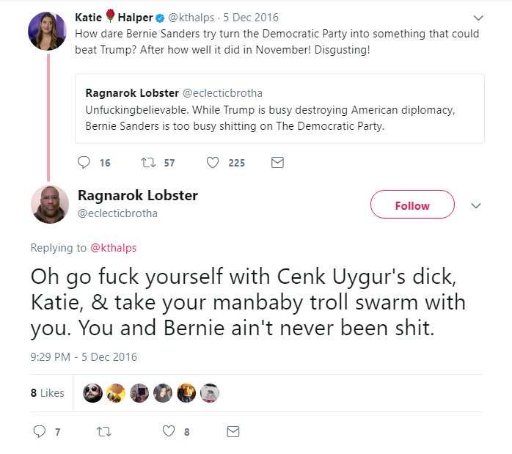
Task: Follow Ragnarok Lobster
Action: 412,205
